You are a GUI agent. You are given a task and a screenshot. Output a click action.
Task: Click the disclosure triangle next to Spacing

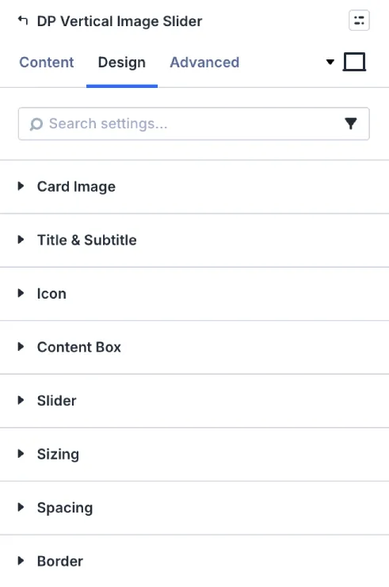[21, 507]
